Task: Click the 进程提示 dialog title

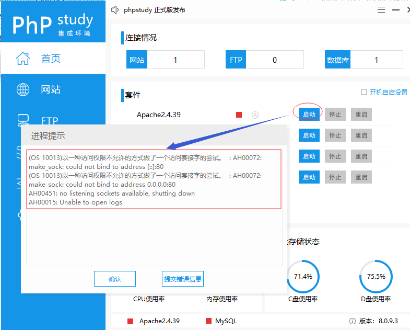Action: pyautogui.click(x=48, y=136)
